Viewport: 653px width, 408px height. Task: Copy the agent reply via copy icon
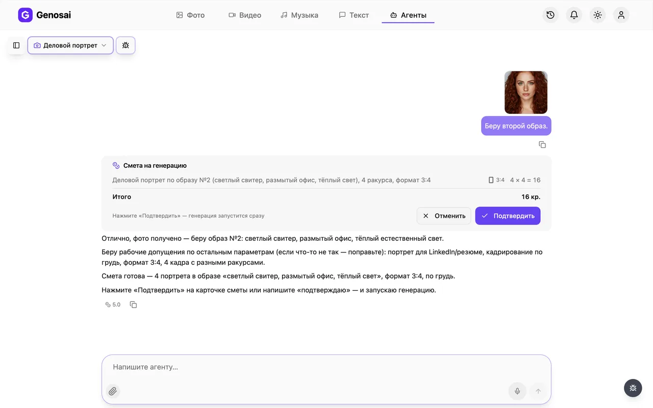(133, 304)
